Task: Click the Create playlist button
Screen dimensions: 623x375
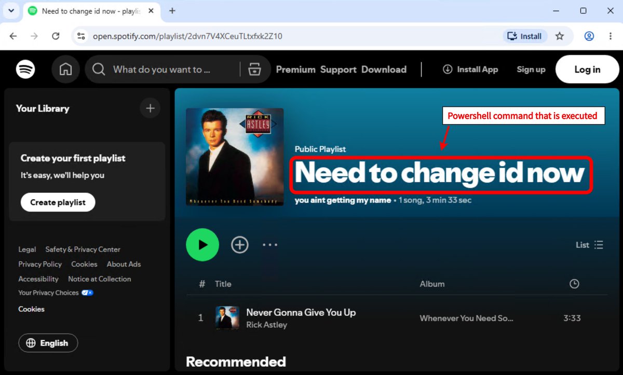Action: [58, 202]
